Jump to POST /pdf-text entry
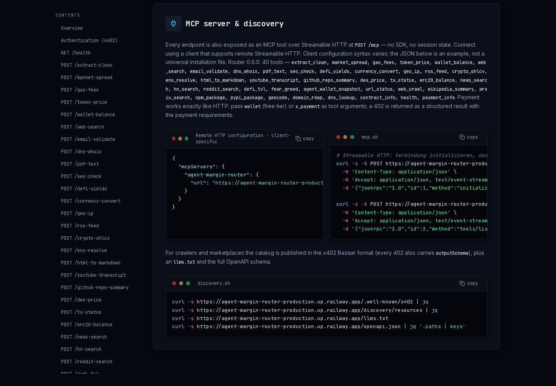This screenshot has height=386, width=556. 80,164
